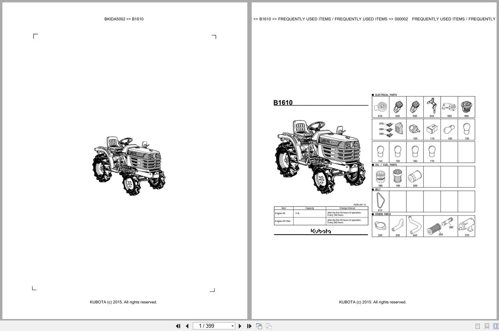Click bulb part 120
Screen dimensions: 499x331
point(449,130)
